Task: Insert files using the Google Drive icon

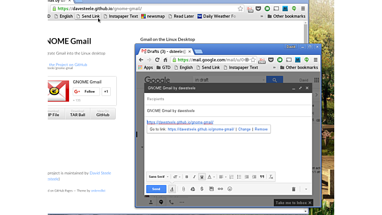Action: pyautogui.click(x=193, y=189)
